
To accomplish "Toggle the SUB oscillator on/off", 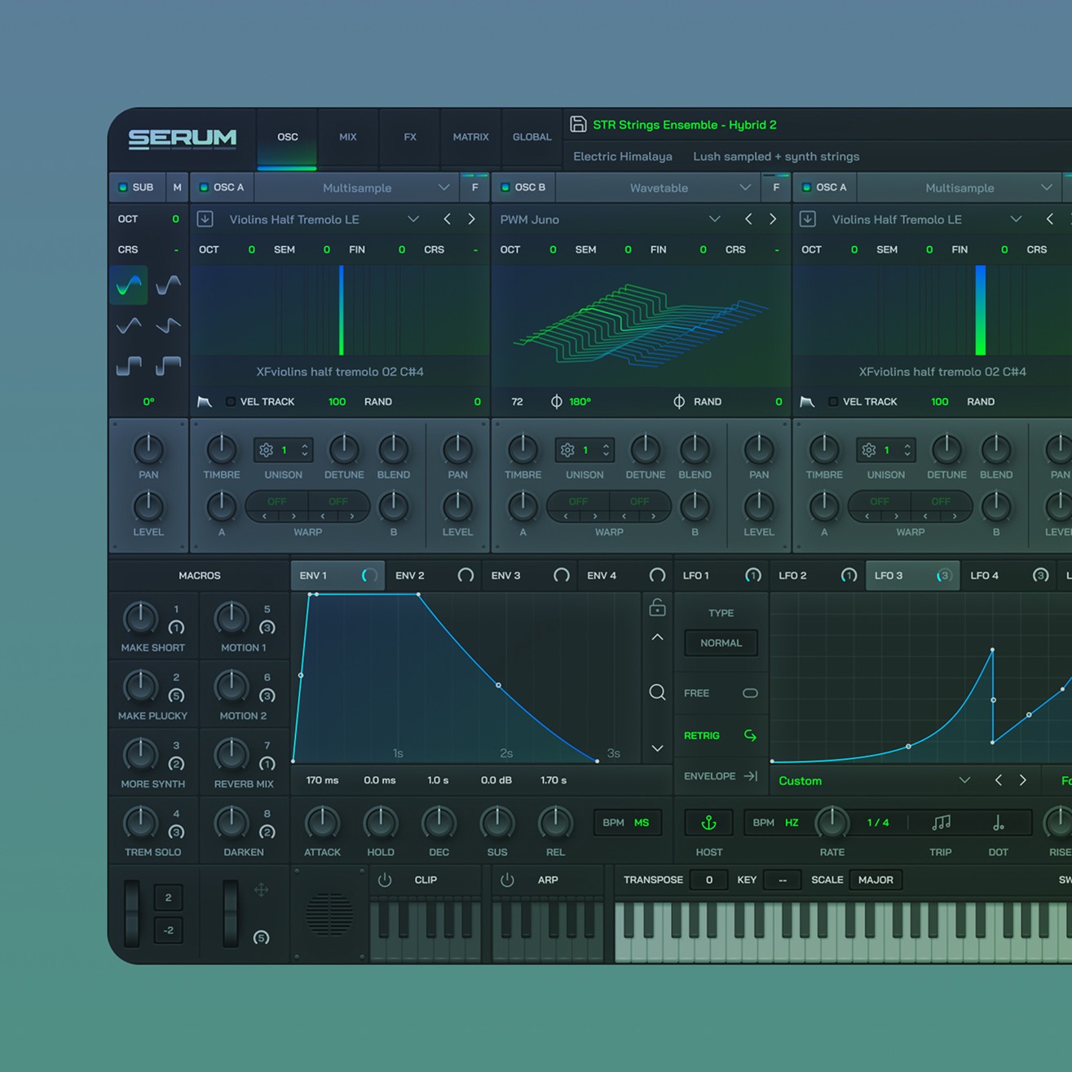I will 123,187.
